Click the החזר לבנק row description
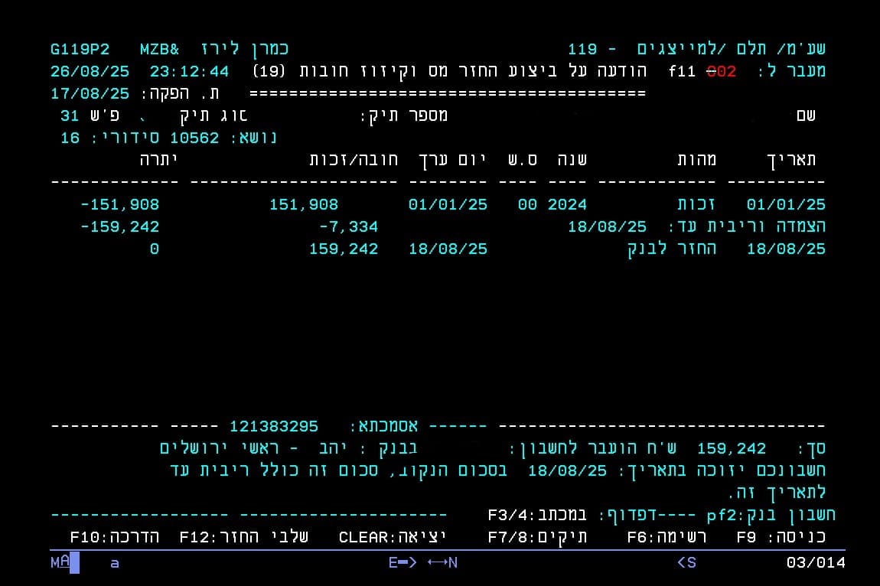This screenshot has height=586, width=880. click(672, 249)
